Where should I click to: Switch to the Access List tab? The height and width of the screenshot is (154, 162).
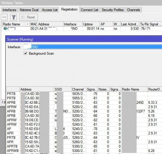click(x=50, y=10)
